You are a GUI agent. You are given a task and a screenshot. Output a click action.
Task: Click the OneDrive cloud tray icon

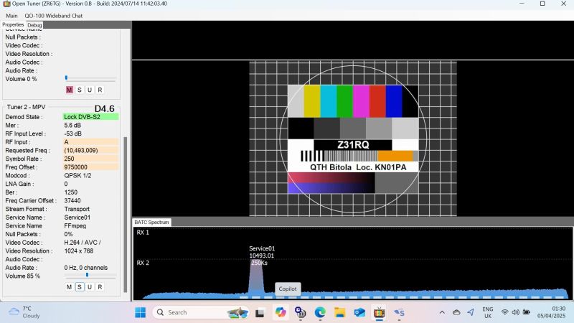click(456, 312)
